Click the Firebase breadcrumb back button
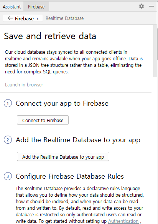The width and height of the screenshot is (158, 224). (x=23, y=18)
